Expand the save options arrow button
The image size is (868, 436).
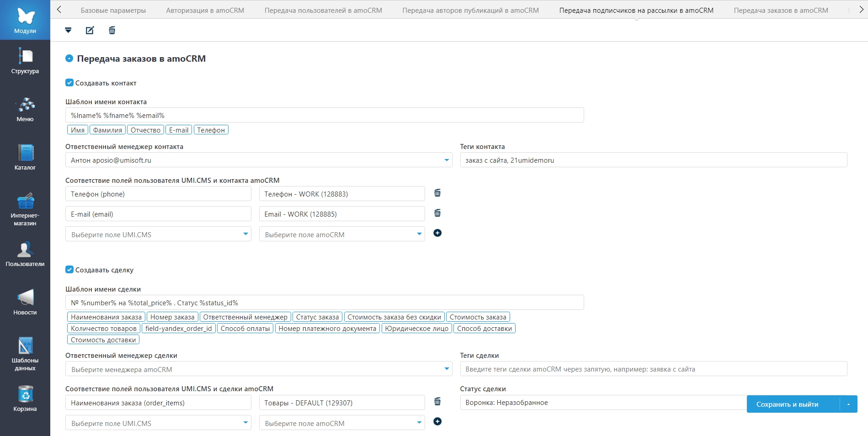click(x=849, y=404)
